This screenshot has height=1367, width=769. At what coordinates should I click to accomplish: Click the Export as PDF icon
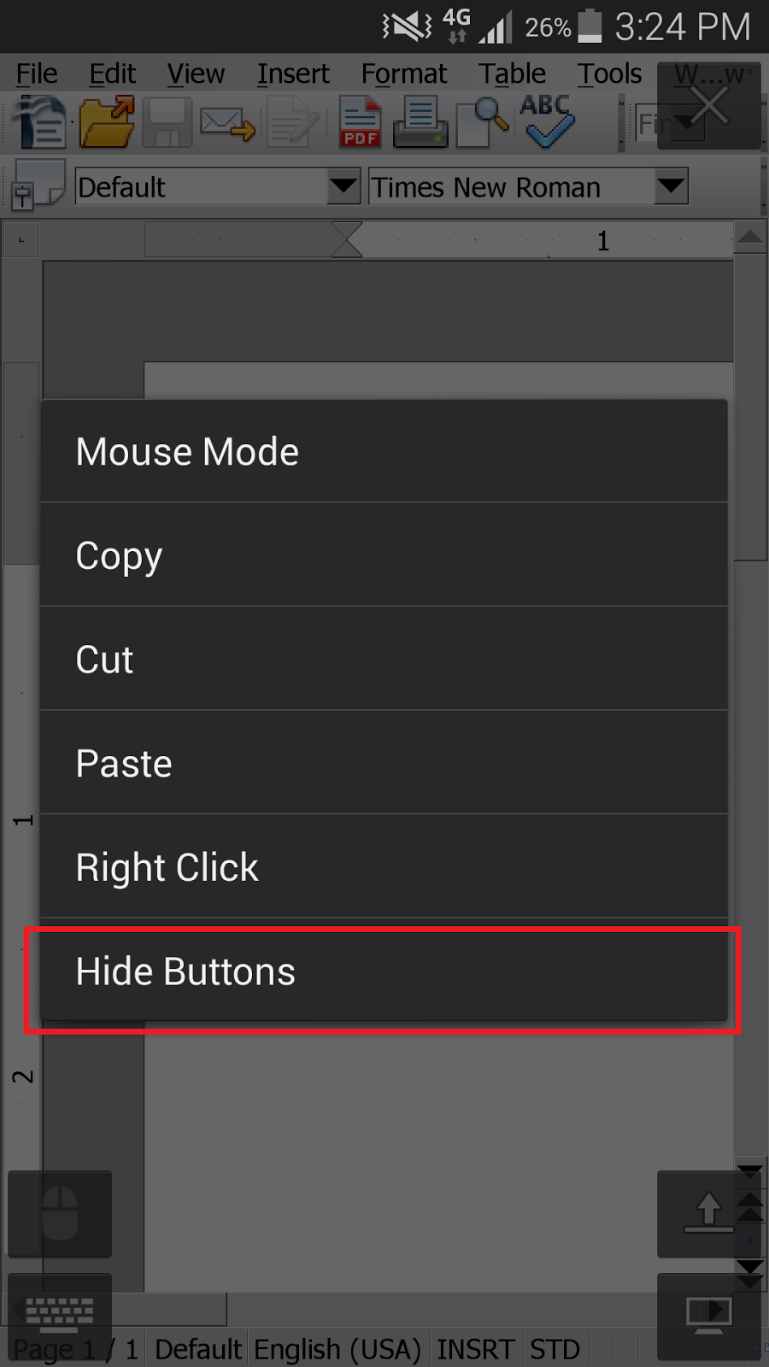(x=360, y=122)
